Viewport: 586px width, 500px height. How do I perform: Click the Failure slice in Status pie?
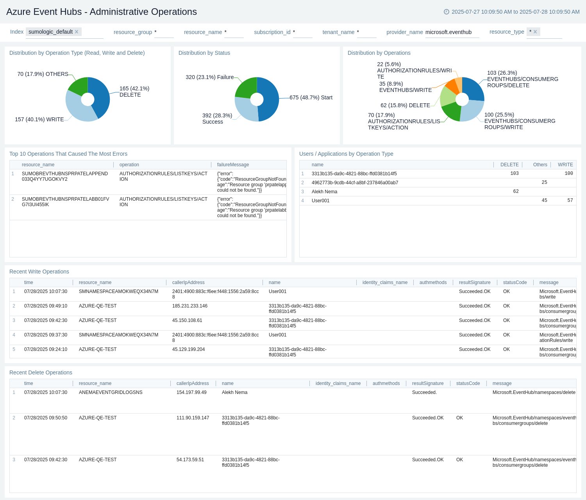coord(247,88)
